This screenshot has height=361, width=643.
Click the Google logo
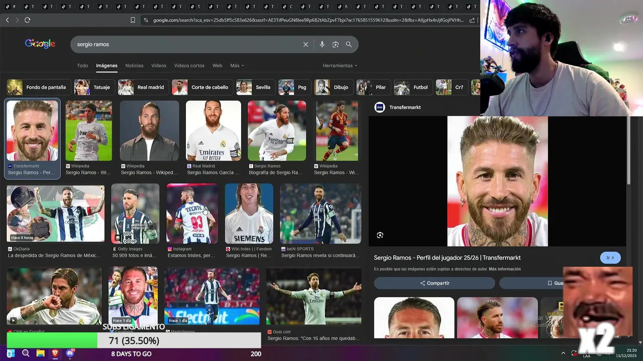coord(40,44)
